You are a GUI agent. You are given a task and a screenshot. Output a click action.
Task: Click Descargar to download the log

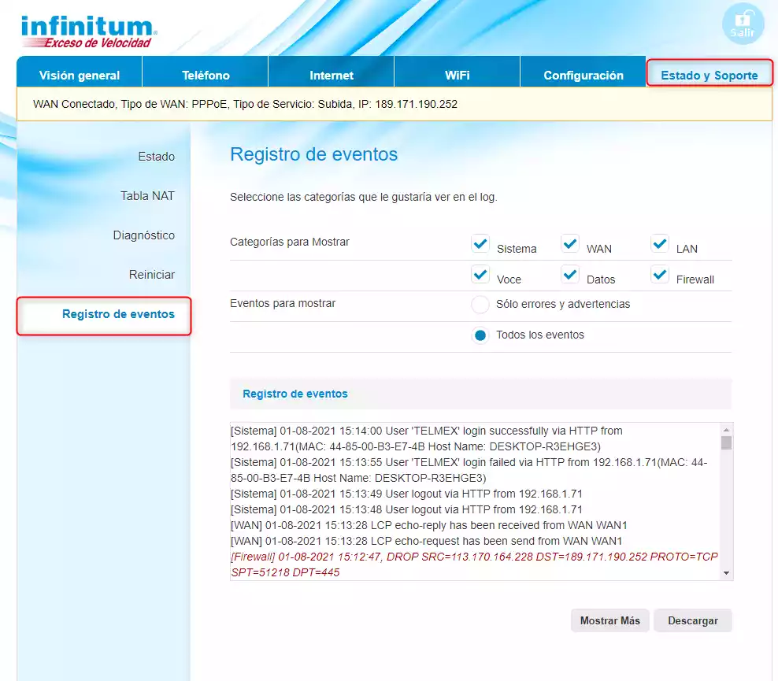[x=692, y=620]
